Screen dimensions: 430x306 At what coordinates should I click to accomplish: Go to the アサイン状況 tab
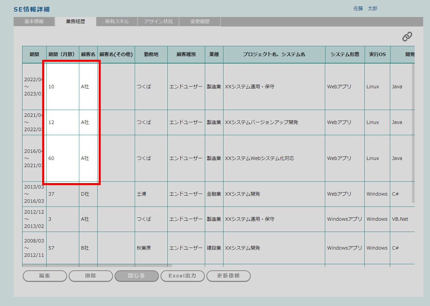[158, 21]
